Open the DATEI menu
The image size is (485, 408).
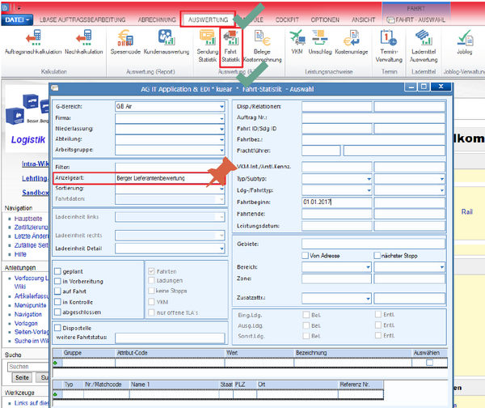coord(17,19)
